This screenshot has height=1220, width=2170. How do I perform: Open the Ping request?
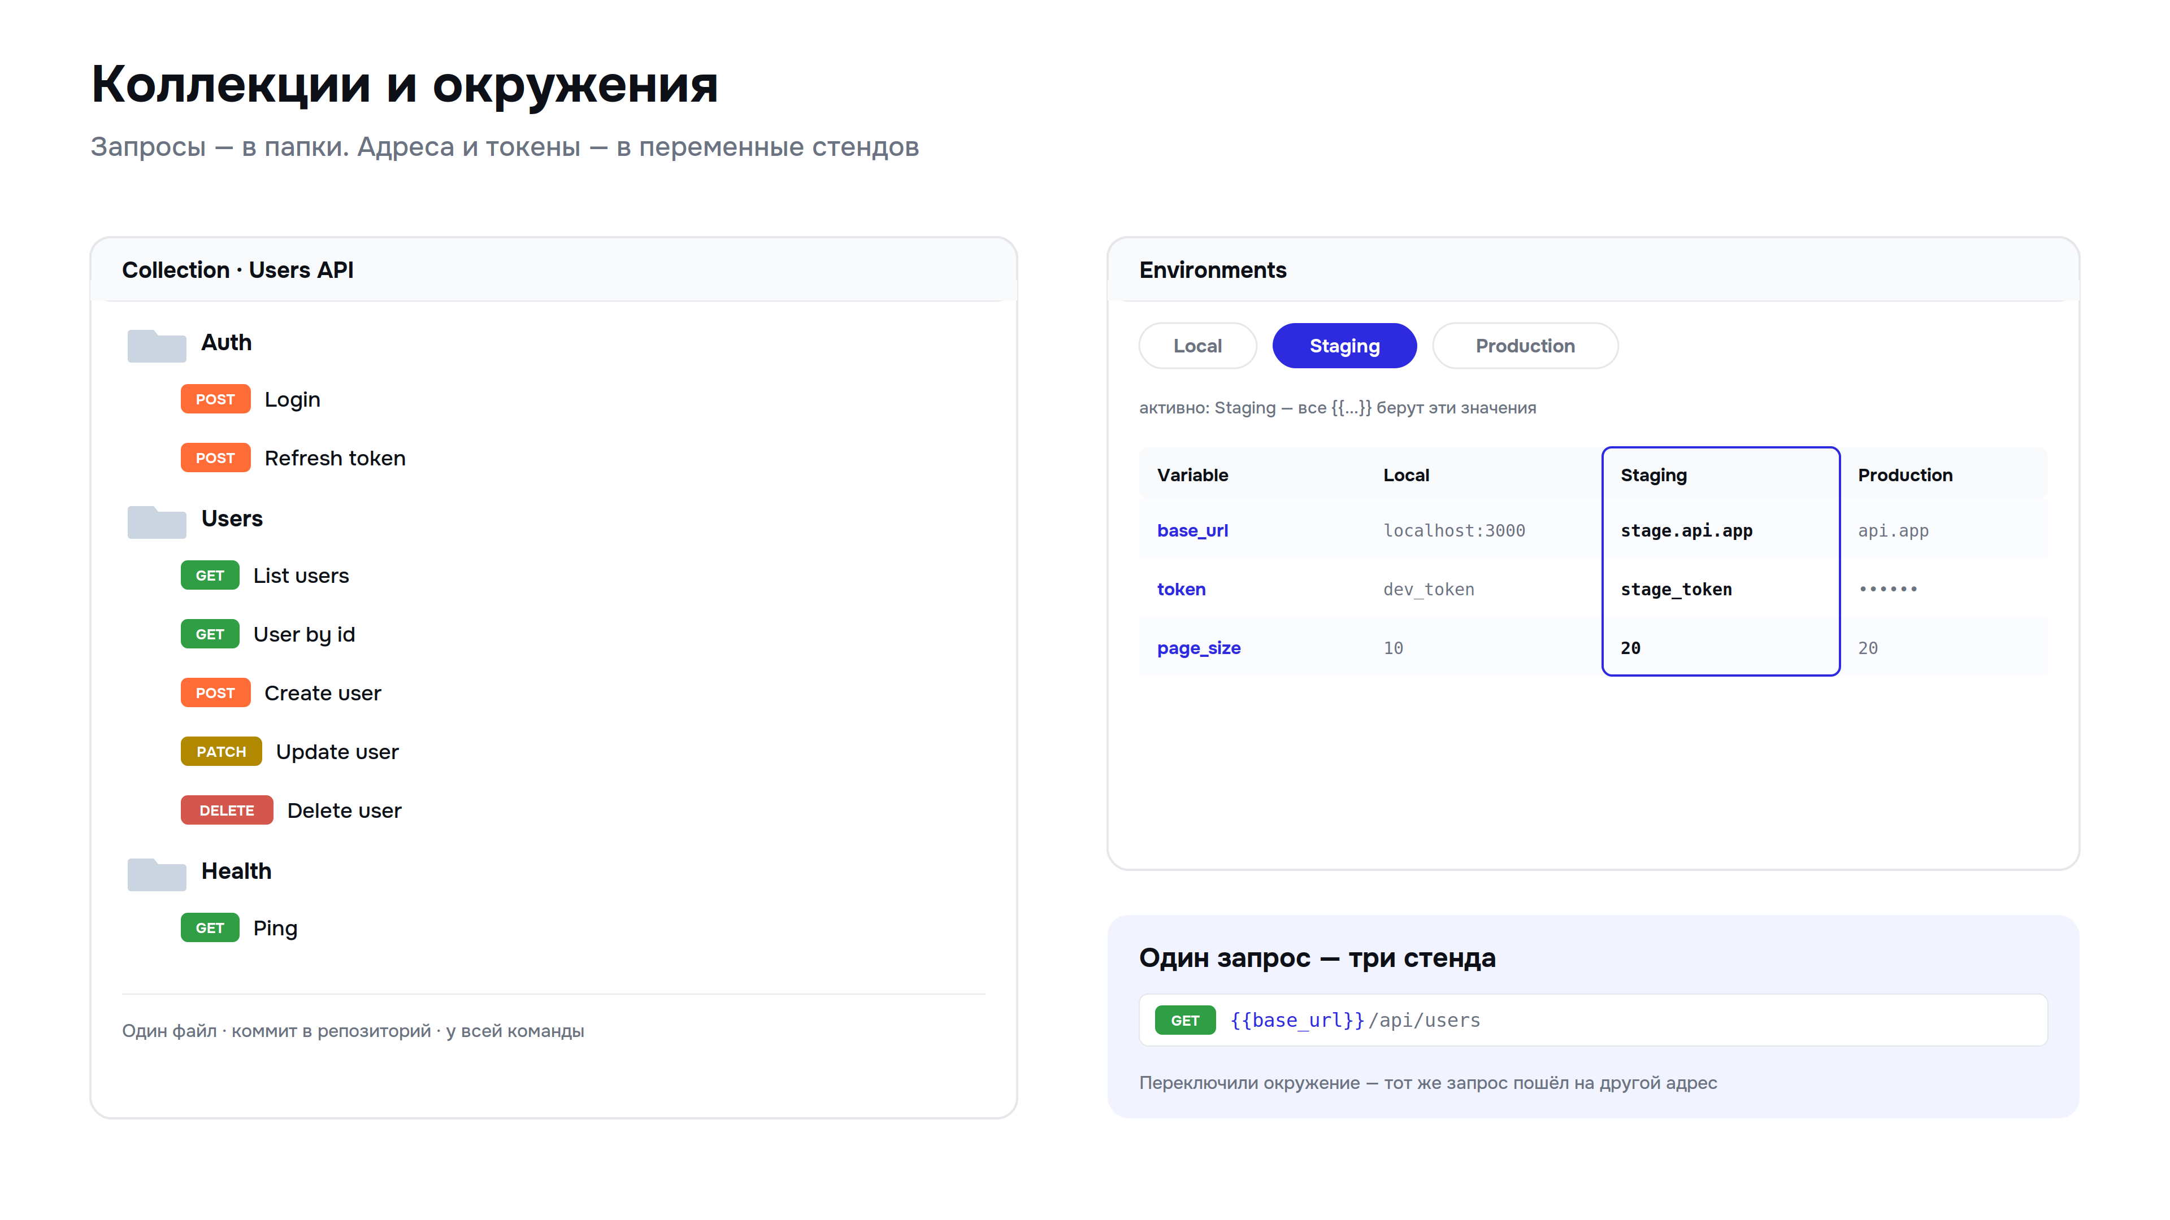click(x=275, y=929)
